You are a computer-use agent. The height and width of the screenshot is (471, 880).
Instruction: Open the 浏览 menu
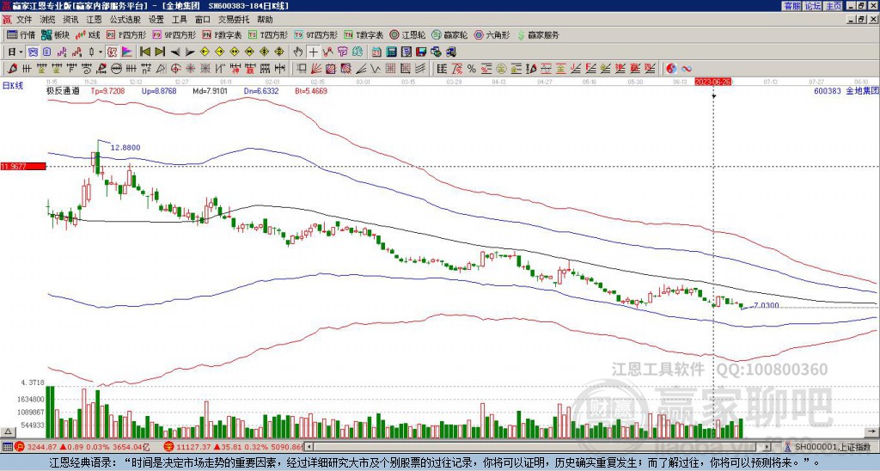point(48,20)
